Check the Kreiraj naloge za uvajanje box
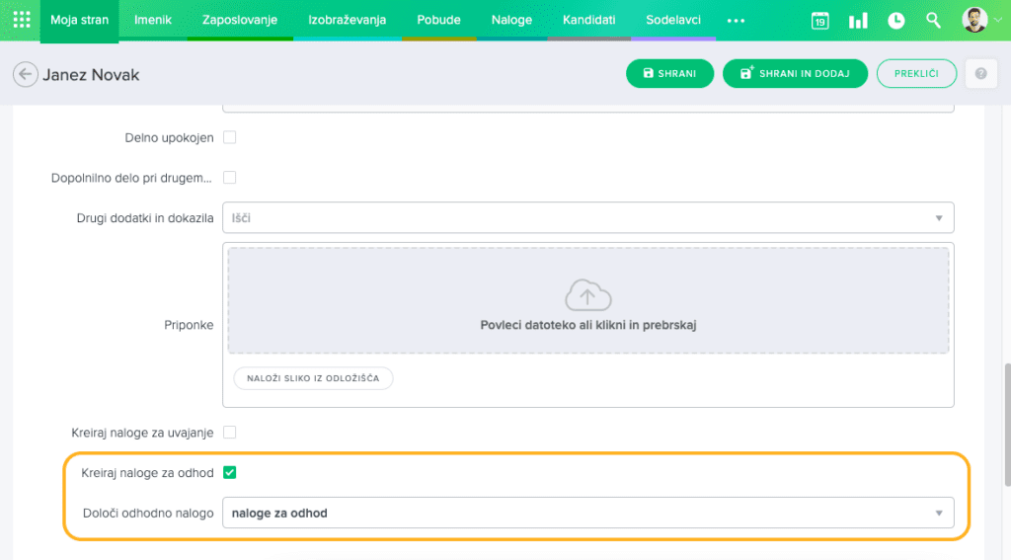Viewport: 1011px width, 560px height. (229, 433)
